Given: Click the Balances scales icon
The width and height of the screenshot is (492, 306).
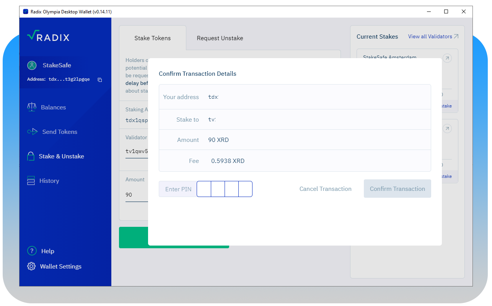Looking at the screenshot, I should pos(32,107).
